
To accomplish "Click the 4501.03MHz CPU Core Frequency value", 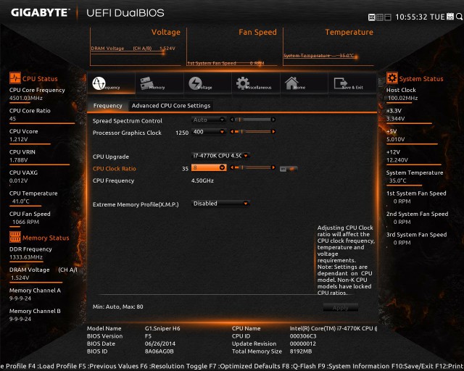I will [x=26, y=98].
